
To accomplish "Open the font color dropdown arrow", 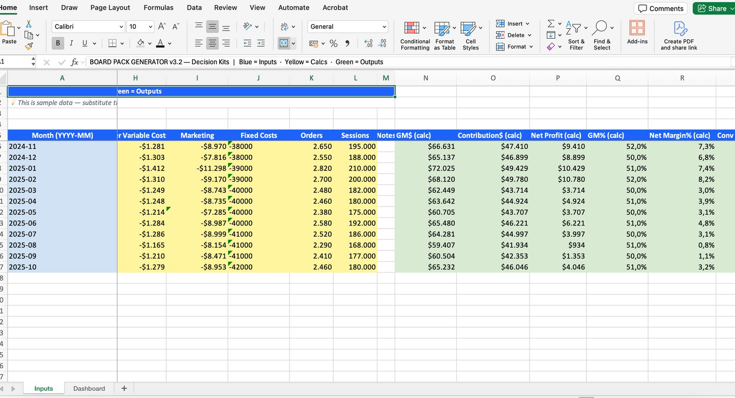I will point(169,44).
